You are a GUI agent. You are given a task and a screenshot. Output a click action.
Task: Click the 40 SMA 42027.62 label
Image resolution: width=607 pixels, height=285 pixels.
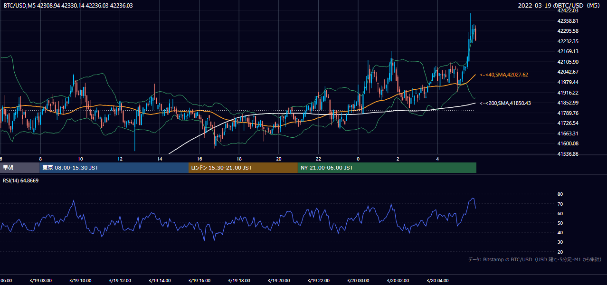tap(504, 75)
